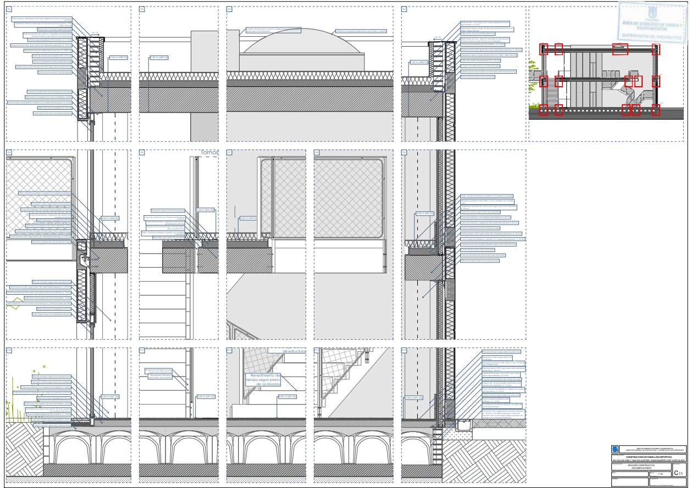Image resolution: width=691 pixels, height=488 pixels.
Task: Click the D4 detail tag in the top row
Action: [404, 9]
